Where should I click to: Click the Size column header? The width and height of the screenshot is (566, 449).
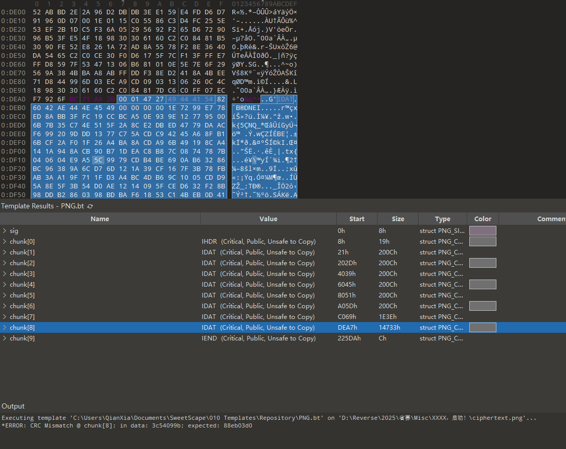coord(398,219)
